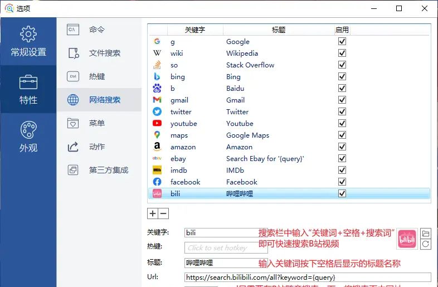Set hotkey in the 热键 field

click(226, 248)
